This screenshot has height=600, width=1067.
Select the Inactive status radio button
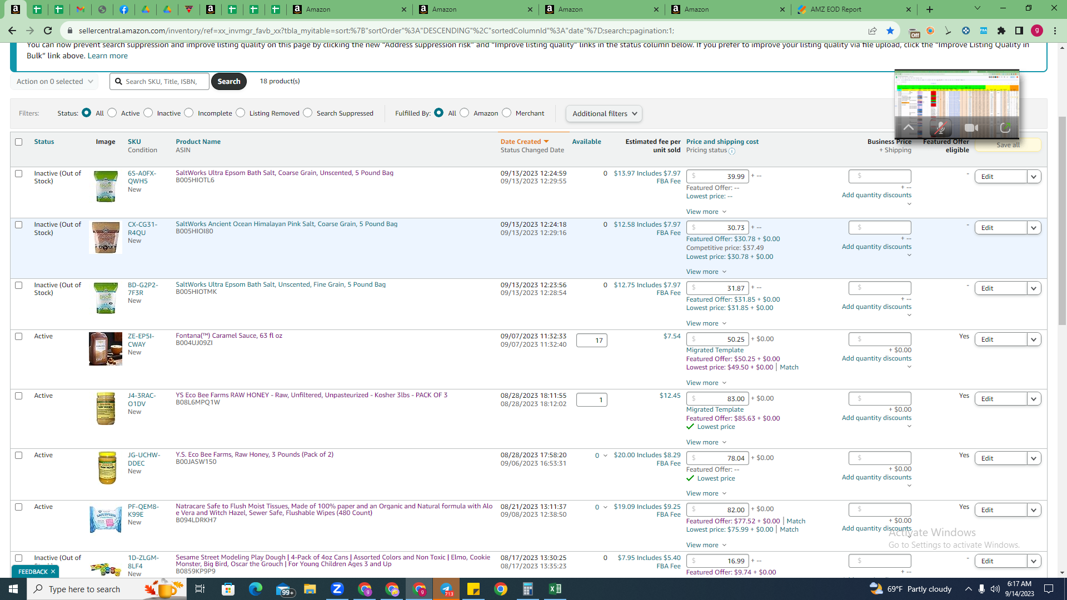pos(148,113)
